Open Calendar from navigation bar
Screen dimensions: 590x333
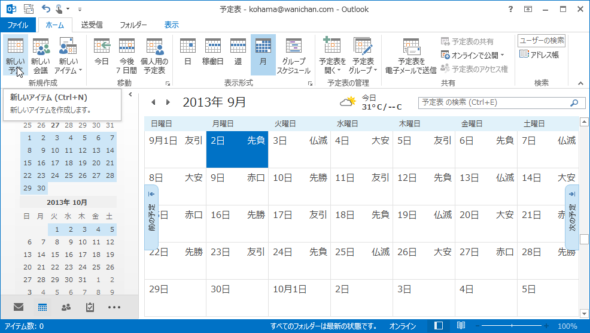coord(42,307)
